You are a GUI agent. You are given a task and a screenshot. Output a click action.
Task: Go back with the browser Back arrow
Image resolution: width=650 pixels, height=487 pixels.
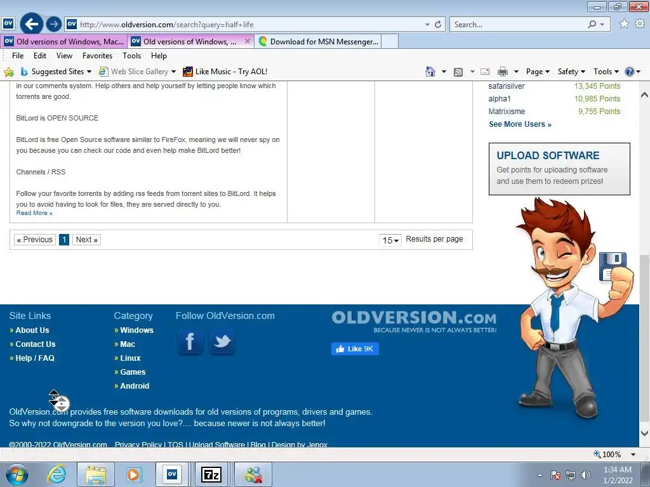pos(32,25)
